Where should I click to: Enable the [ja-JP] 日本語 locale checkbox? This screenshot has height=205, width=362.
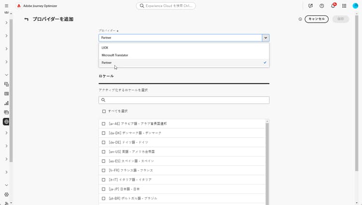(x=104, y=189)
